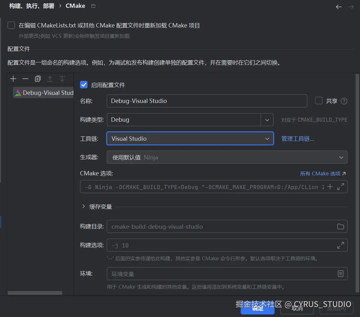
Task: Click the CMake breadcrumb item
Action: 75,6
